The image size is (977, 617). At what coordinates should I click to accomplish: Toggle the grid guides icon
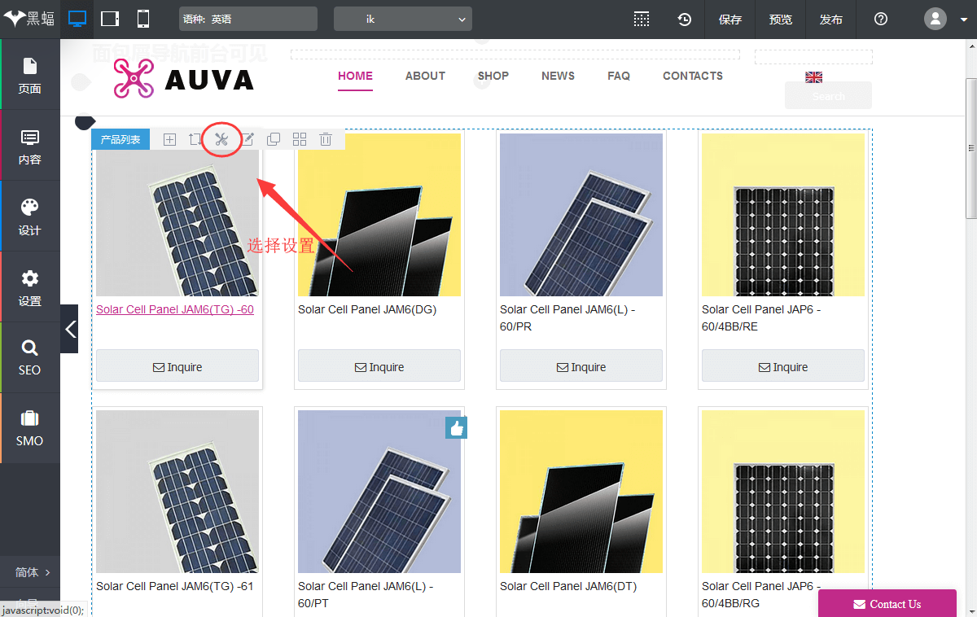(x=642, y=20)
